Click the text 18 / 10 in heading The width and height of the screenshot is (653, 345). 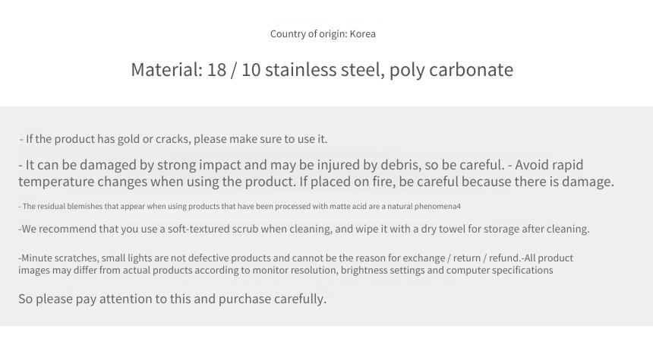click(x=234, y=70)
